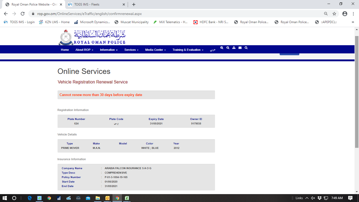Image resolution: width=359 pixels, height=202 pixels.
Task: Show the hidden bookmarks overflow chevron
Action: coord(353,22)
